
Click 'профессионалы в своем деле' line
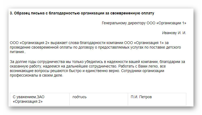coord(36,75)
